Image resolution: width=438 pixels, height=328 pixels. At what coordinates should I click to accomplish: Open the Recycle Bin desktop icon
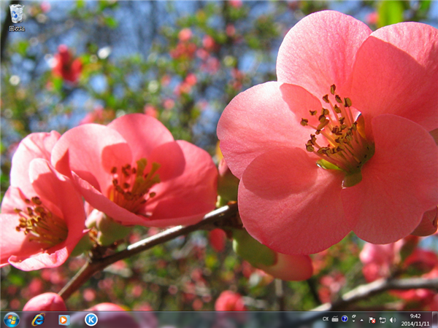pos(16,13)
